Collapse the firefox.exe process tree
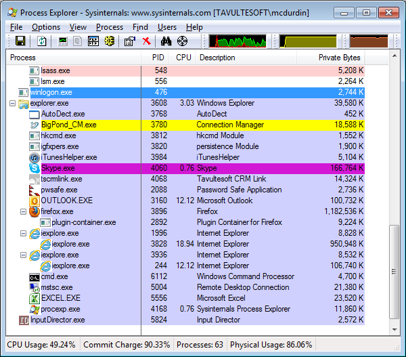Screen dimensions: 406x357 coord(23,211)
